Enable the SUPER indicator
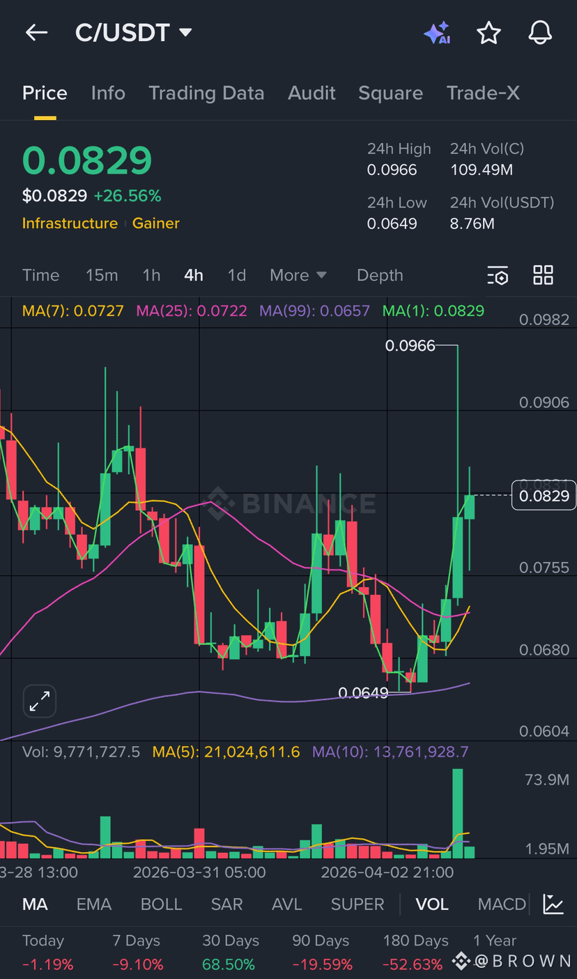Image resolution: width=577 pixels, height=979 pixels. [357, 904]
